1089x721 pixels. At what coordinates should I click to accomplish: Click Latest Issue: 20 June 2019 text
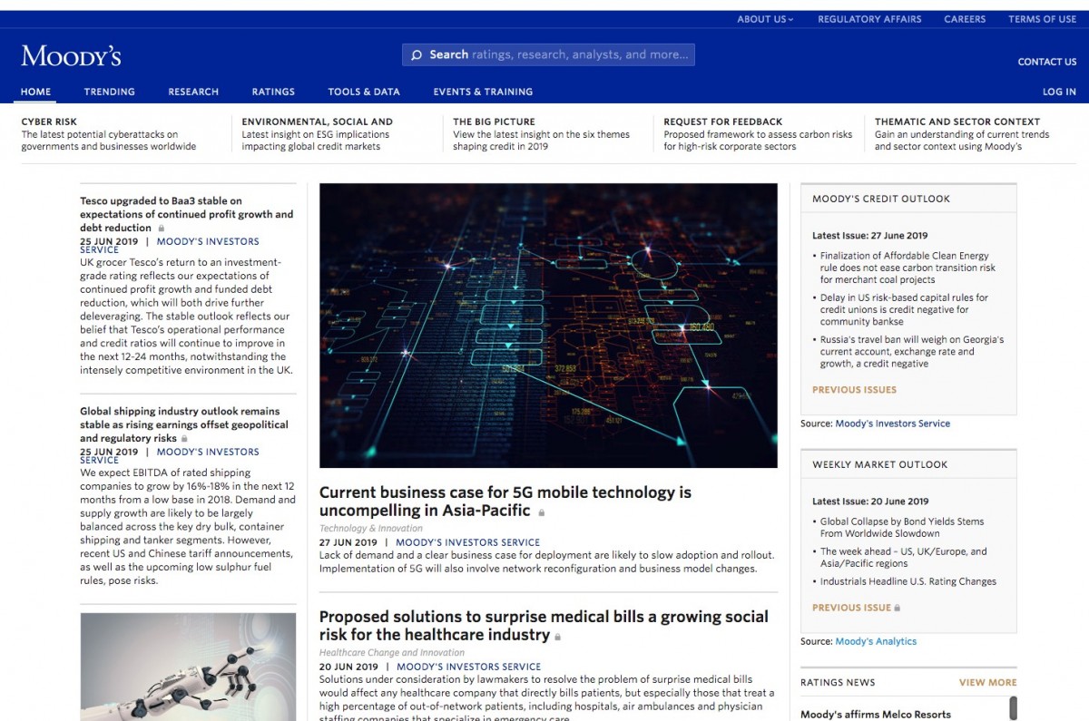[x=870, y=502]
